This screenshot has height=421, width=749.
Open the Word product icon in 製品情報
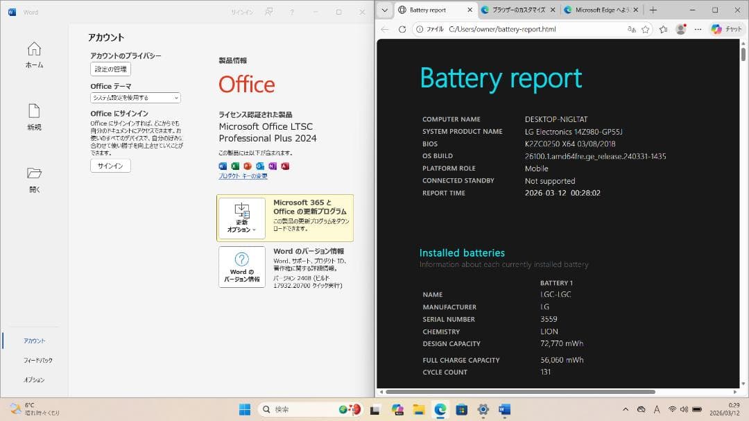click(222, 166)
